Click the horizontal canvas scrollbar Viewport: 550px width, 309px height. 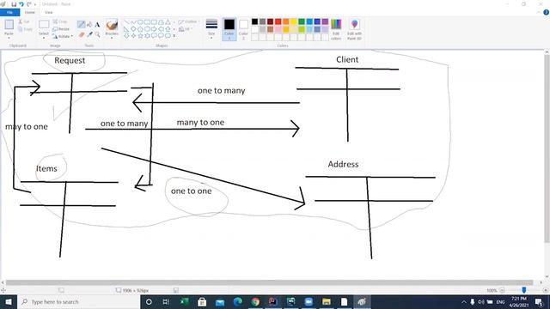pos(269,282)
